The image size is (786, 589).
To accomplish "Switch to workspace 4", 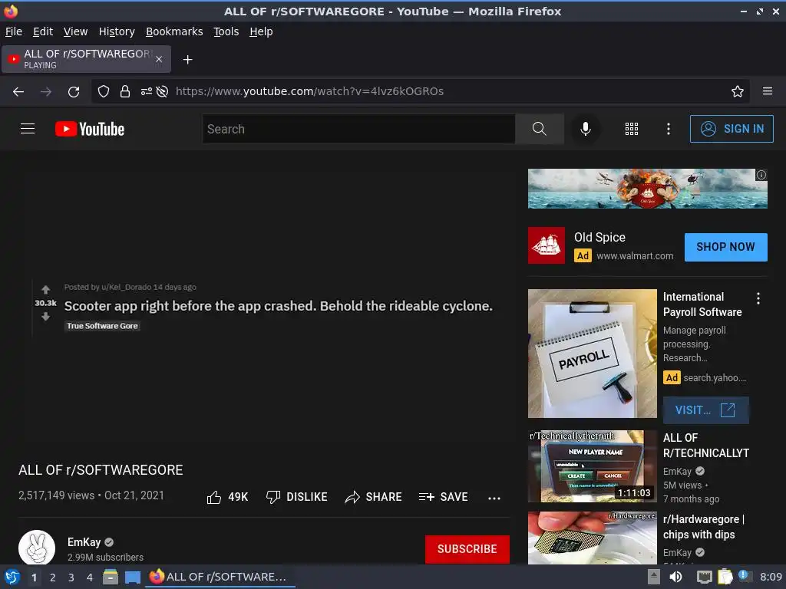I will pyautogui.click(x=90, y=577).
